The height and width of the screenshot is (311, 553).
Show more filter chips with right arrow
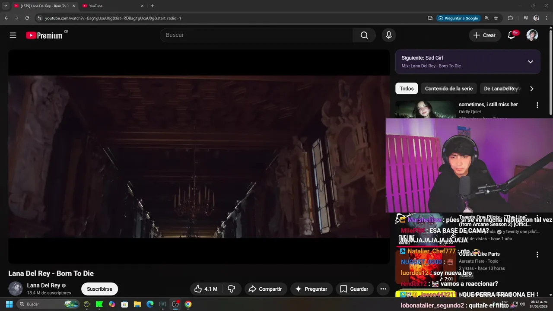pyautogui.click(x=531, y=89)
